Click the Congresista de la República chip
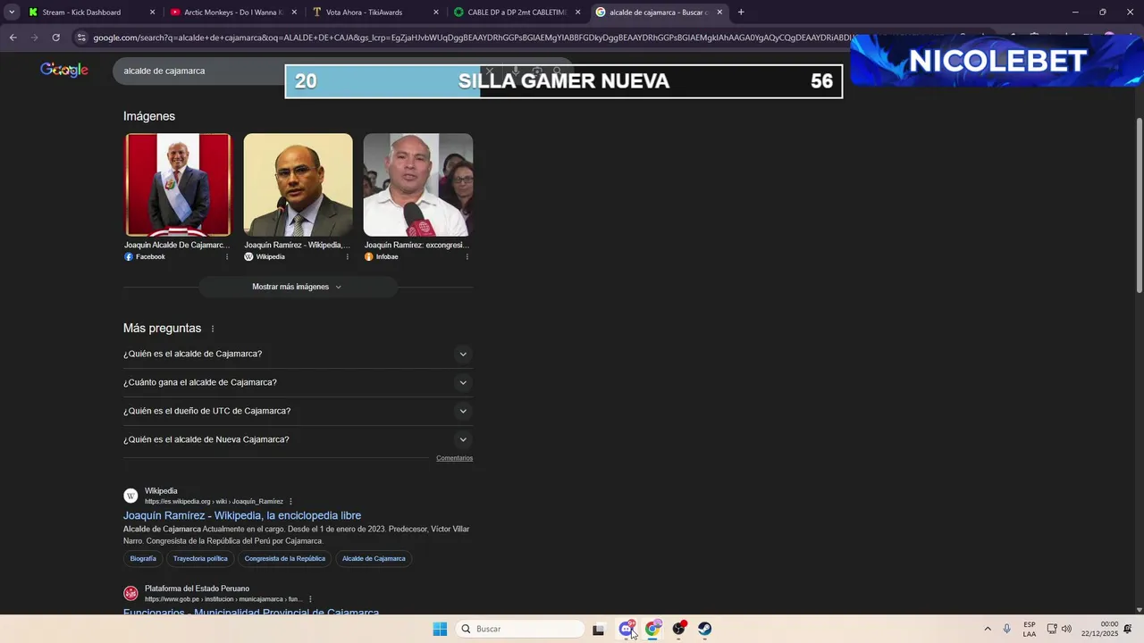Viewport: 1144px width, 643px height. 285,559
